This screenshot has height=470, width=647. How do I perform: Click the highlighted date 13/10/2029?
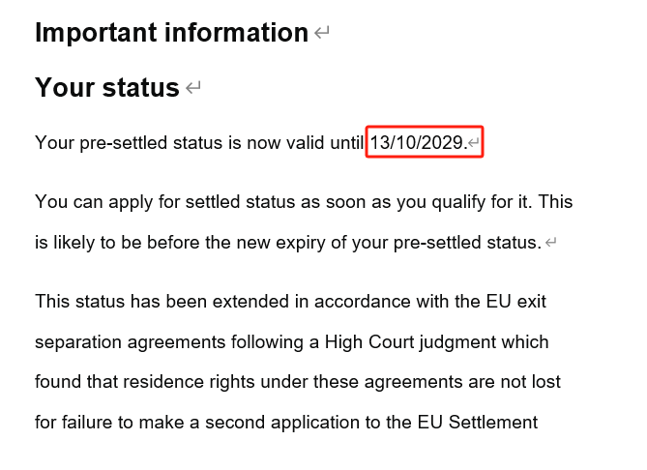(419, 143)
